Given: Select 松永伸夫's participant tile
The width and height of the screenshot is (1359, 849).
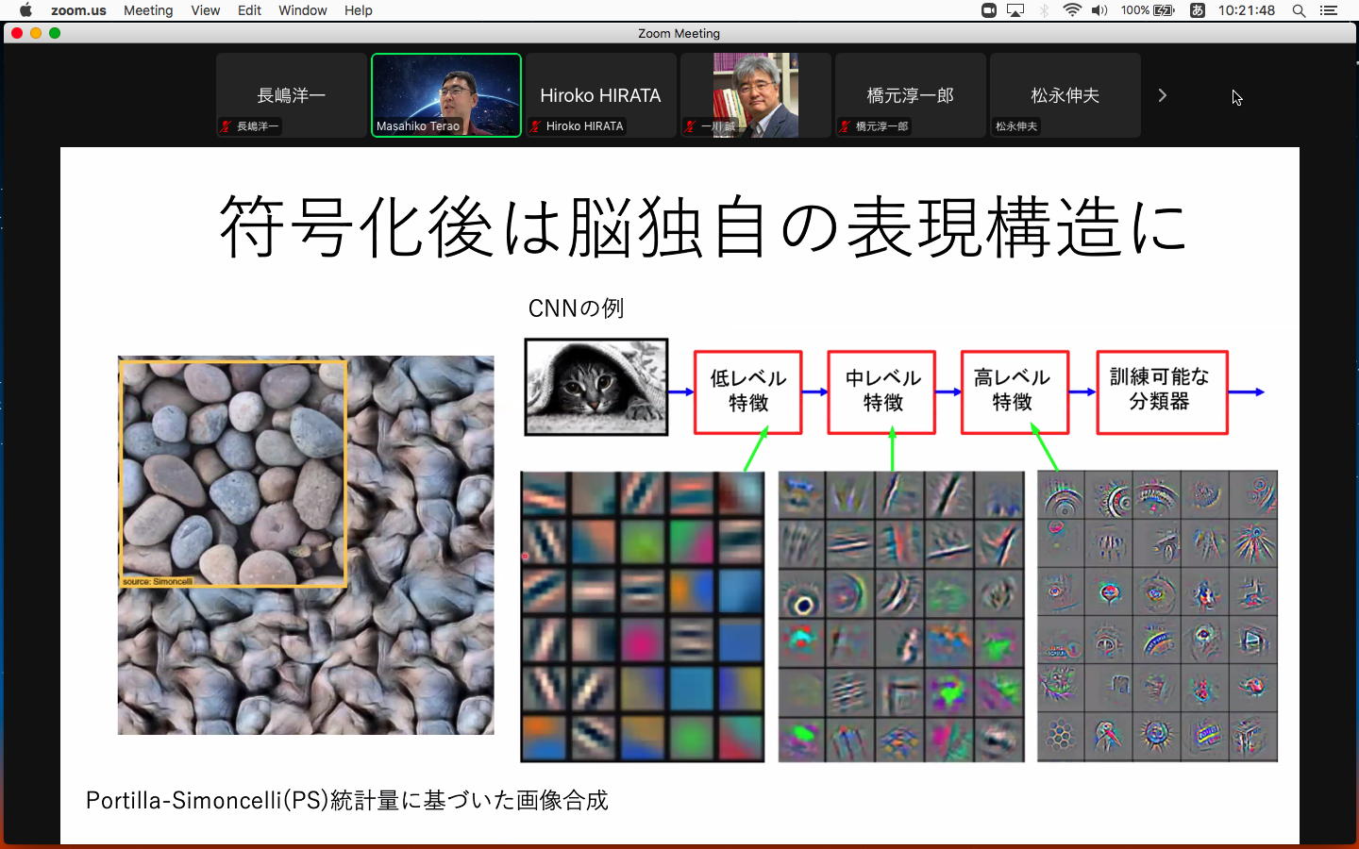Looking at the screenshot, I should click(x=1065, y=95).
